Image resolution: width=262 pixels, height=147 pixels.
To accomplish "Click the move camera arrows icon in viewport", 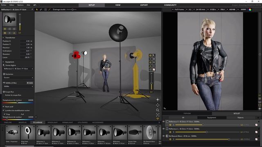I will 158,105.
